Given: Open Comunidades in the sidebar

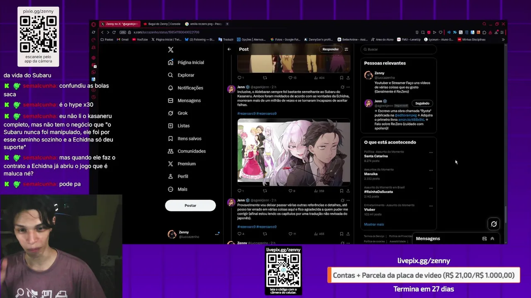Looking at the screenshot, I should pos(187,151).
